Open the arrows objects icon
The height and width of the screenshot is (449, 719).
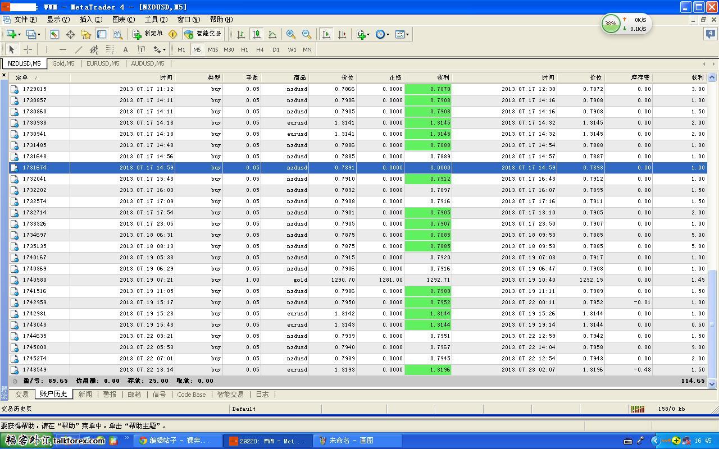point(157,49)
